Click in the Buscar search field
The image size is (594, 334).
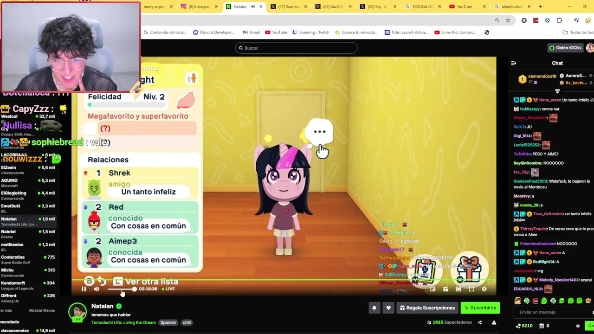[296, 48]
